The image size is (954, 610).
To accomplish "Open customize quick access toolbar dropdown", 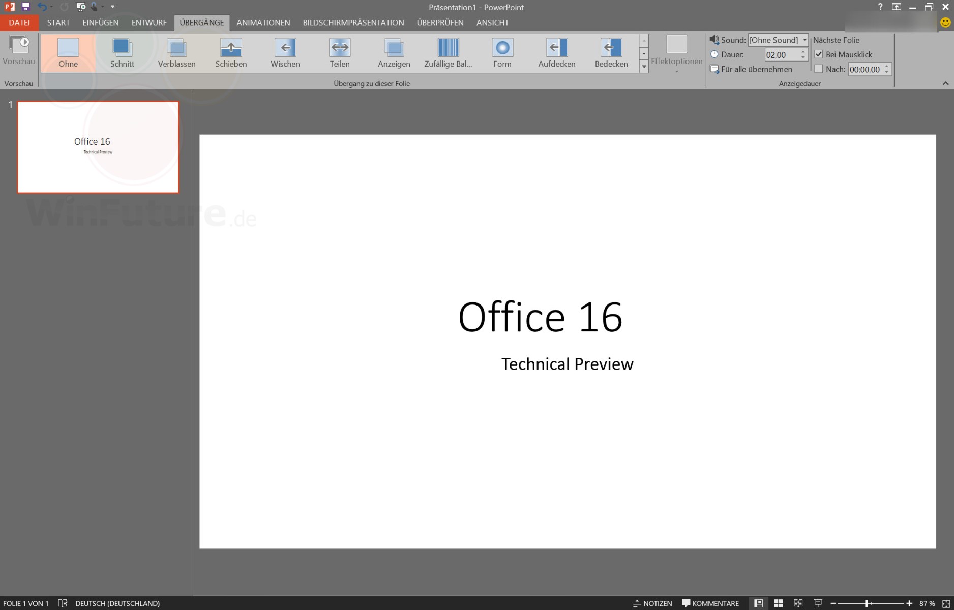I will pyautogui.click(x=113, y=7).
